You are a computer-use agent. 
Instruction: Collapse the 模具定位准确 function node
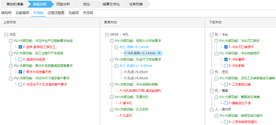tap(216, 97)
